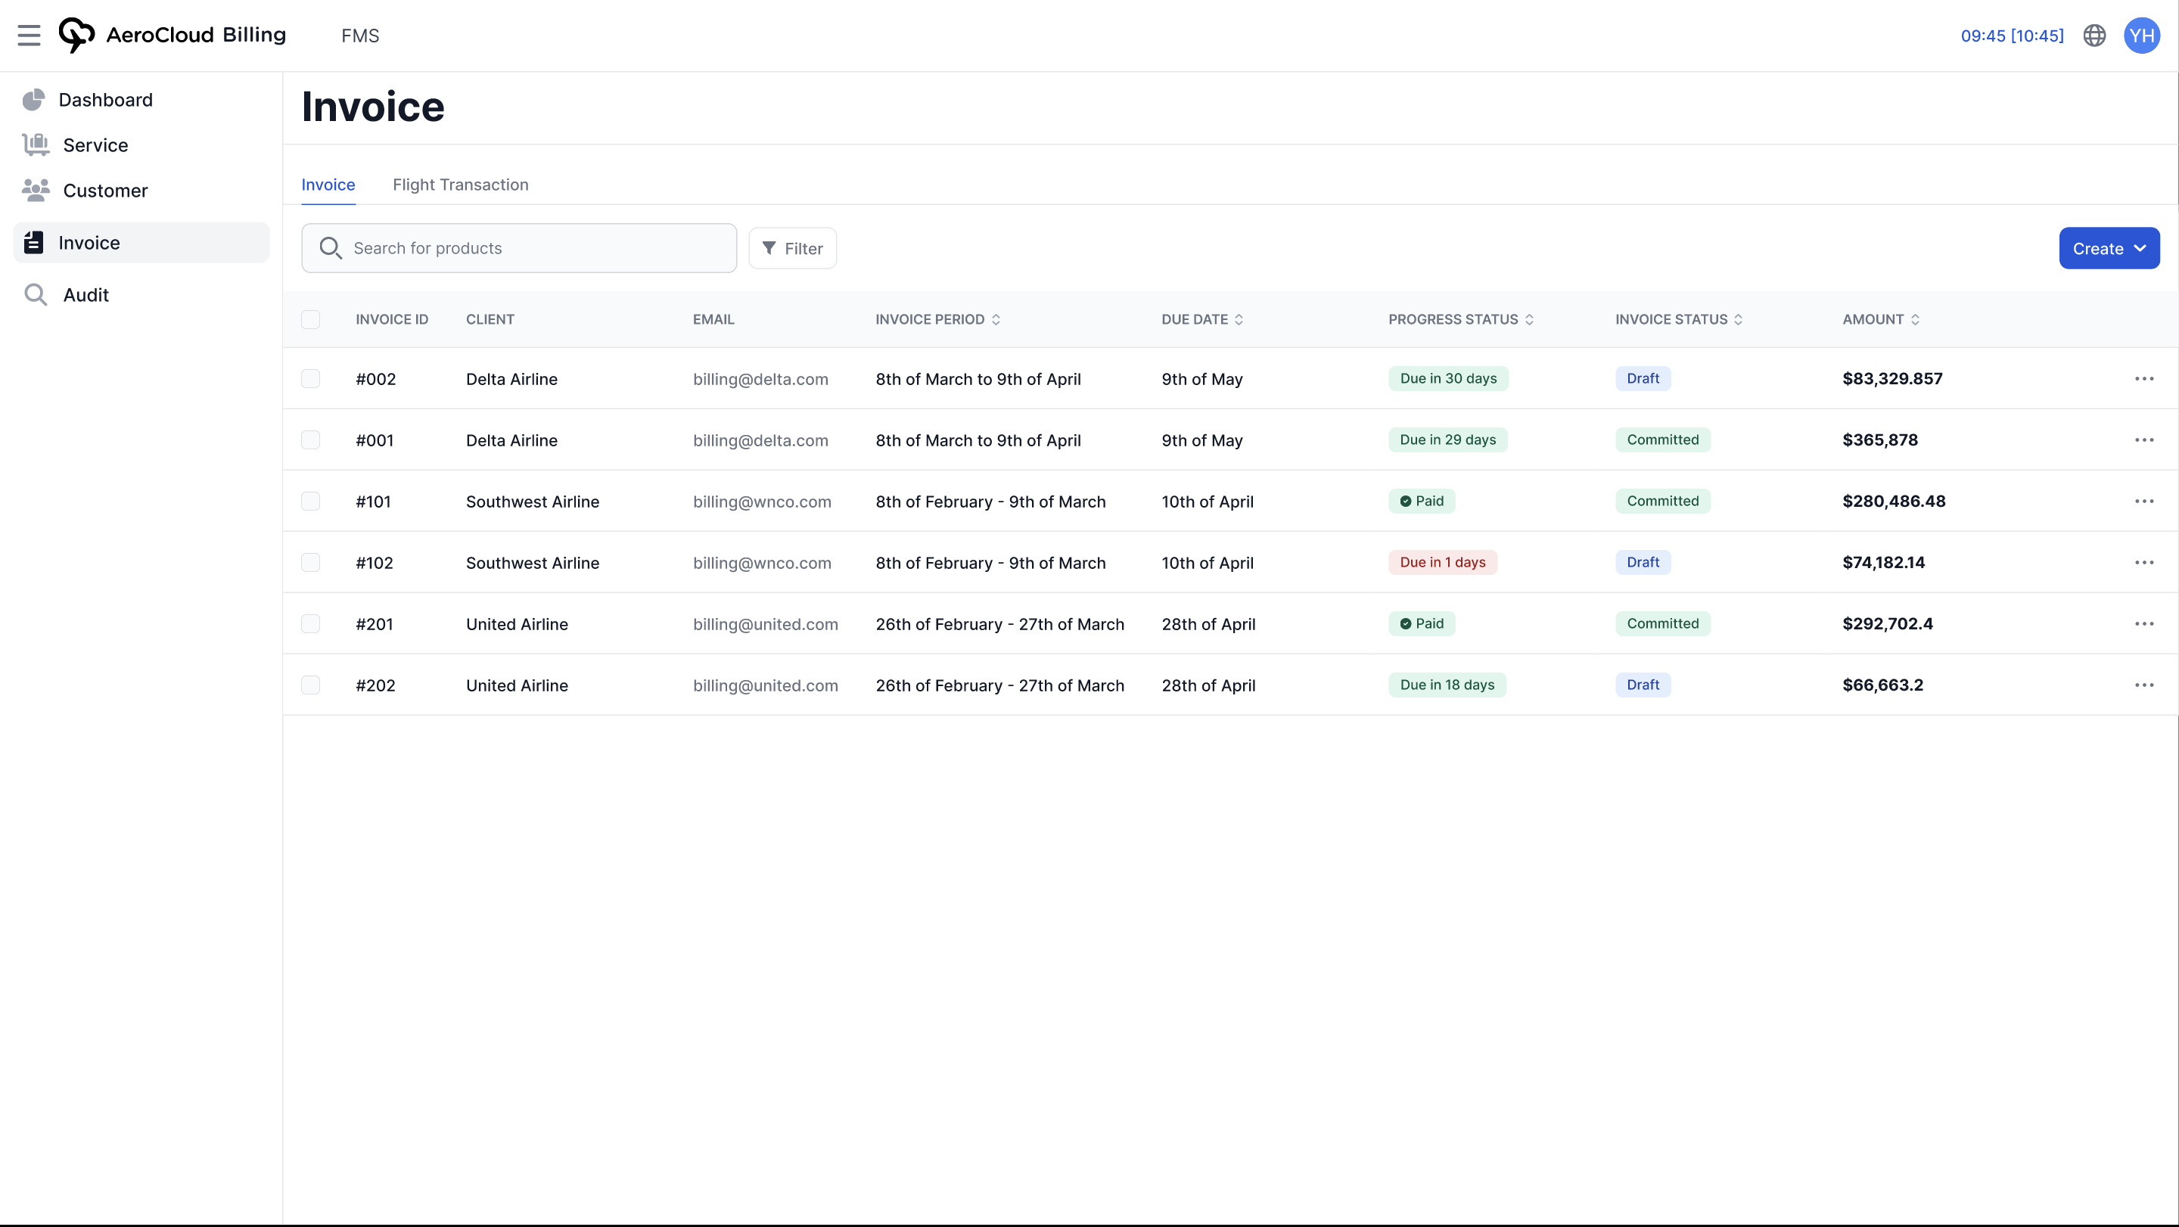Image resolution: width=2179 pixels, height=1227 pixels.
Task: Open the Customer section via its icon
Action: click(36, 191)
